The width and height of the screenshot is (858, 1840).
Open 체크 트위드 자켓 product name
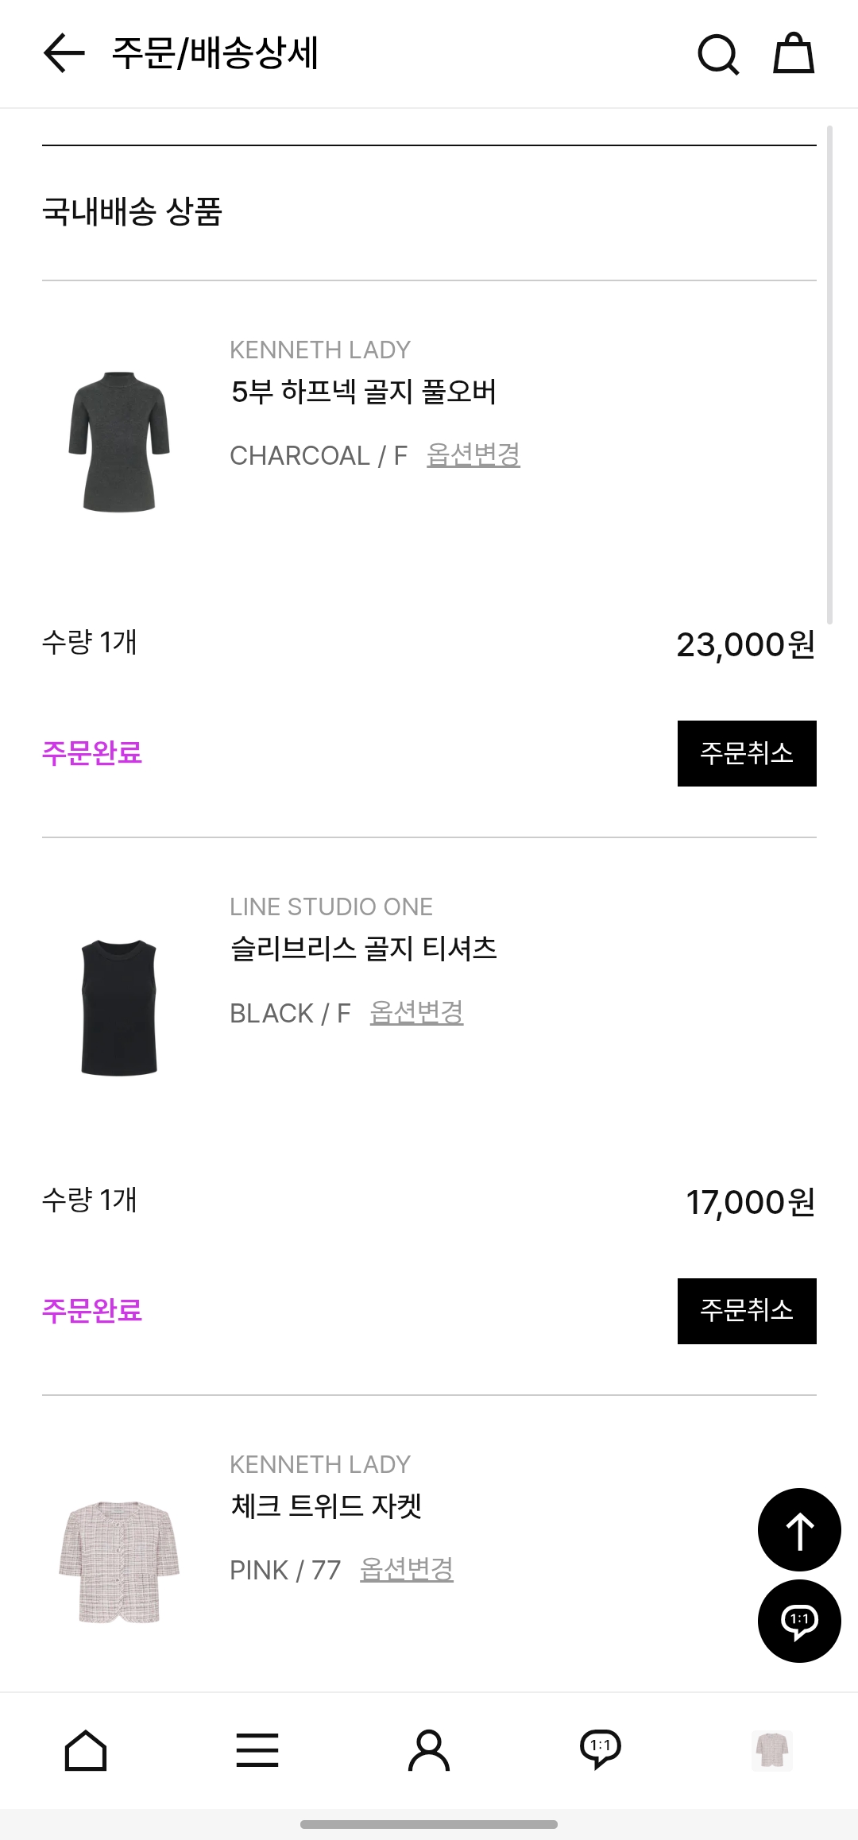pos(327,1506)
